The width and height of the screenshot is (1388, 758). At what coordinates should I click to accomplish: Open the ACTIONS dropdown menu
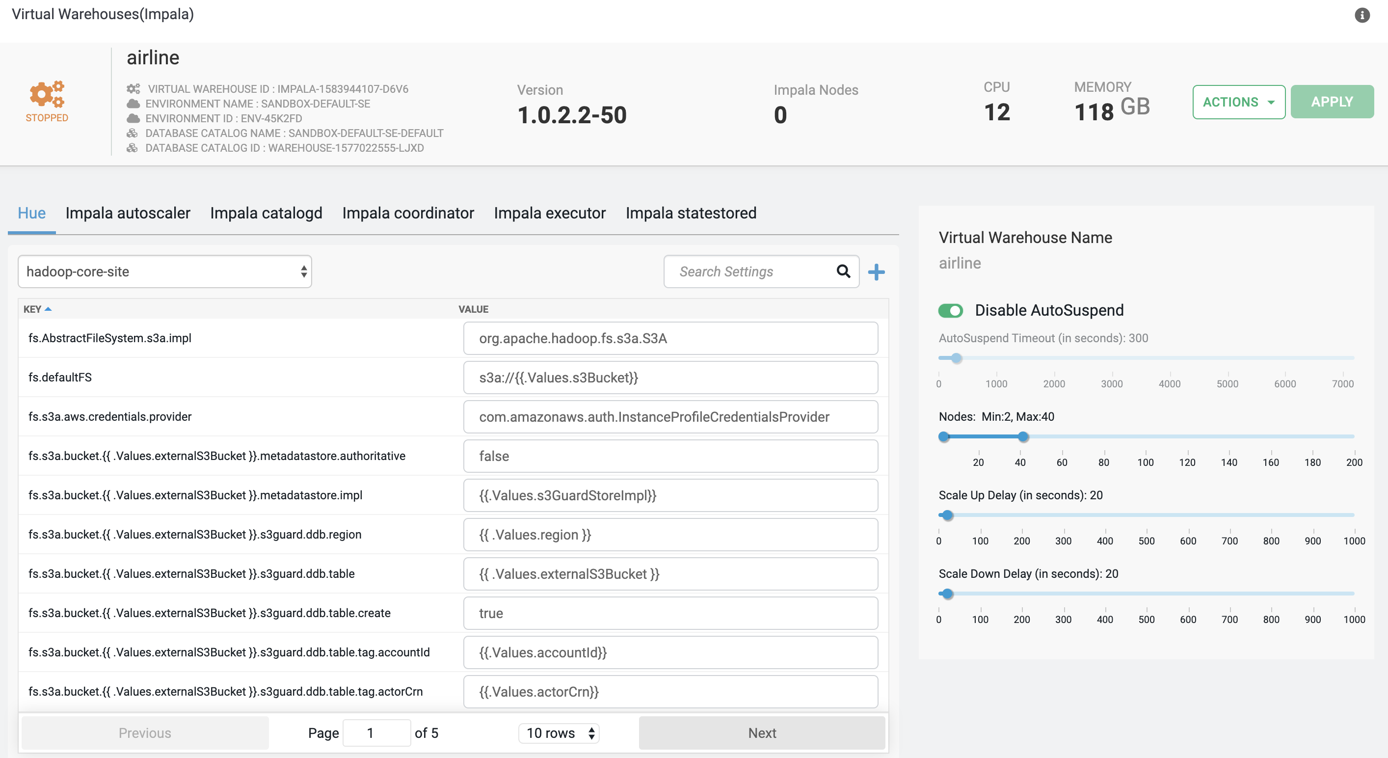(1239, 101)
